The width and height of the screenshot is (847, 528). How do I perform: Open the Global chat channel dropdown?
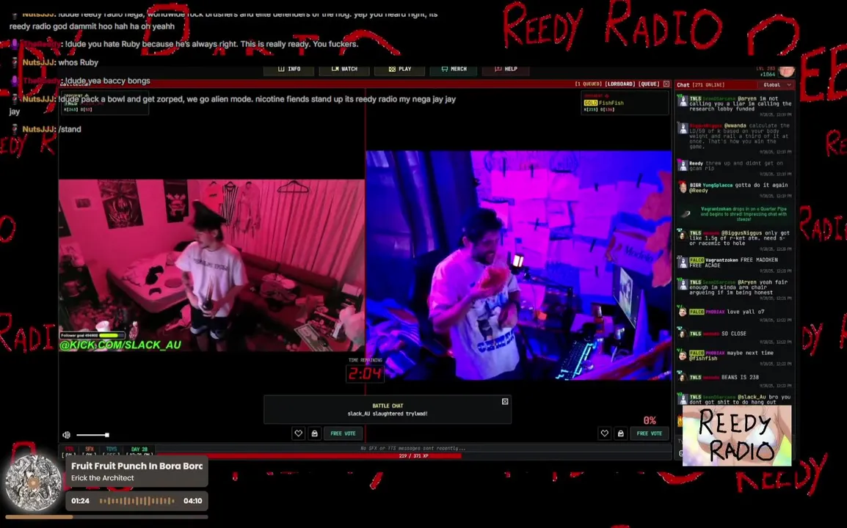[775, 85]
